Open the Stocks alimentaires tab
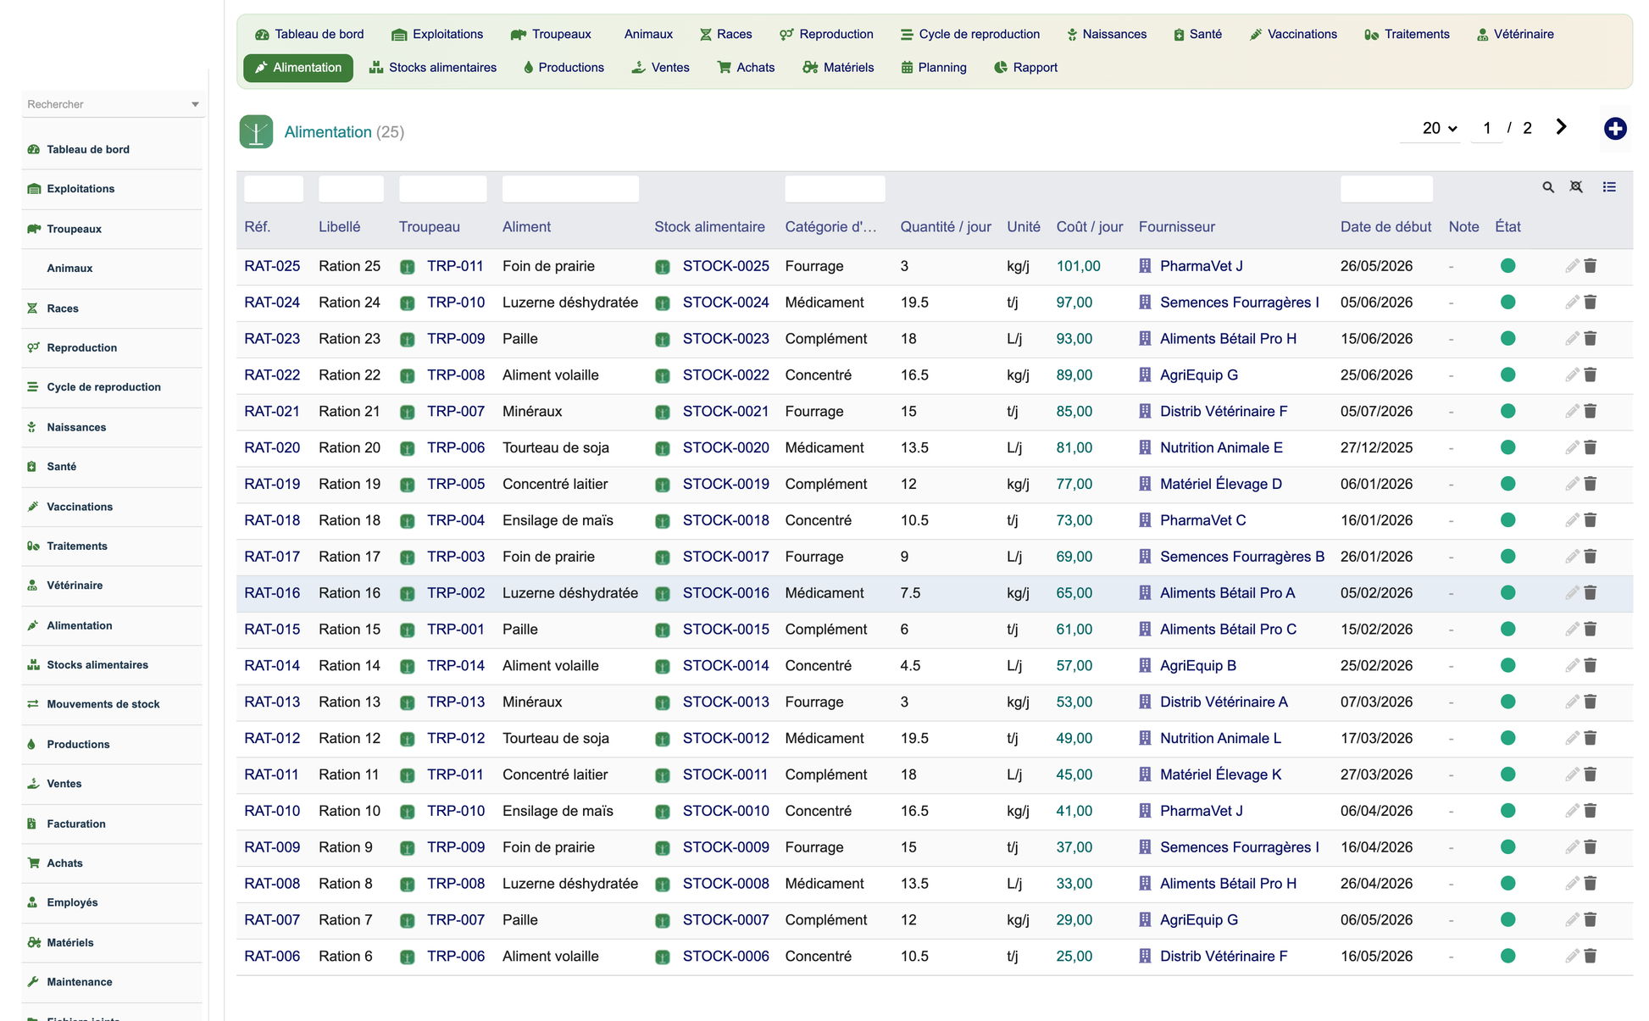 [x=433, y=68]
